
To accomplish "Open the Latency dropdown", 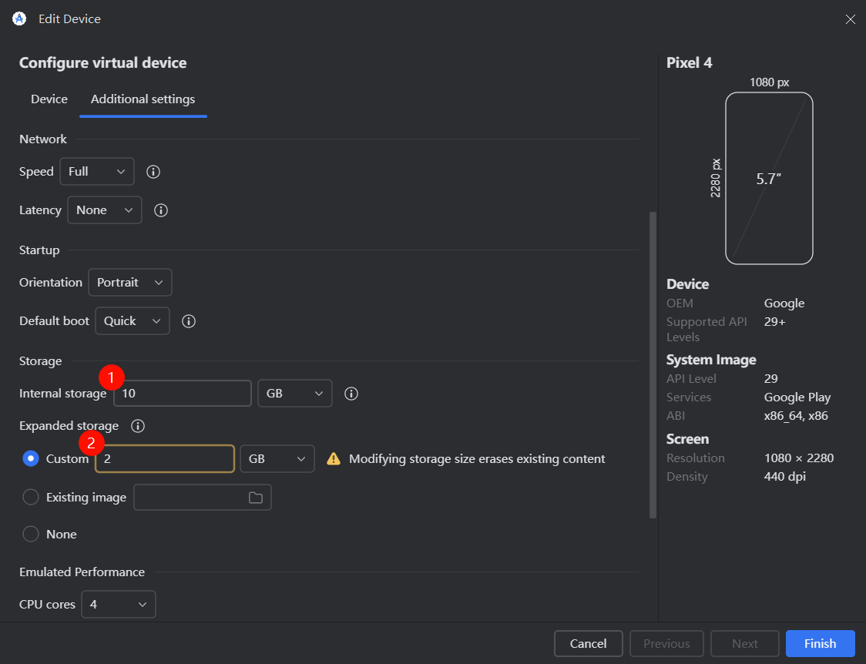I will pos(105,210).
